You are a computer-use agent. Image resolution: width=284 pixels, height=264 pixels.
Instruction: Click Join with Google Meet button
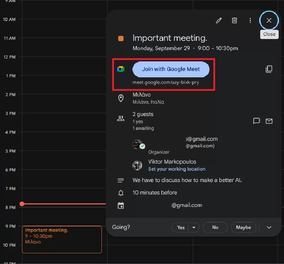coord(171,69)
